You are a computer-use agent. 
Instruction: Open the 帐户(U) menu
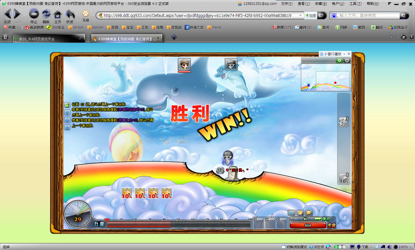pyautogui.click(x=338, y=4)
